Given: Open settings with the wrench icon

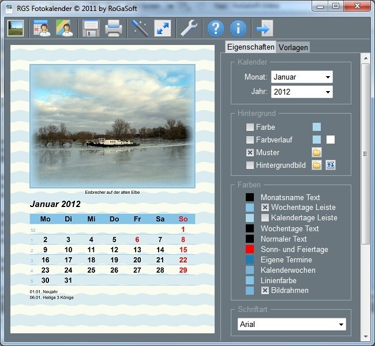Looking at the screenshot, I should (x=189, y=28).
